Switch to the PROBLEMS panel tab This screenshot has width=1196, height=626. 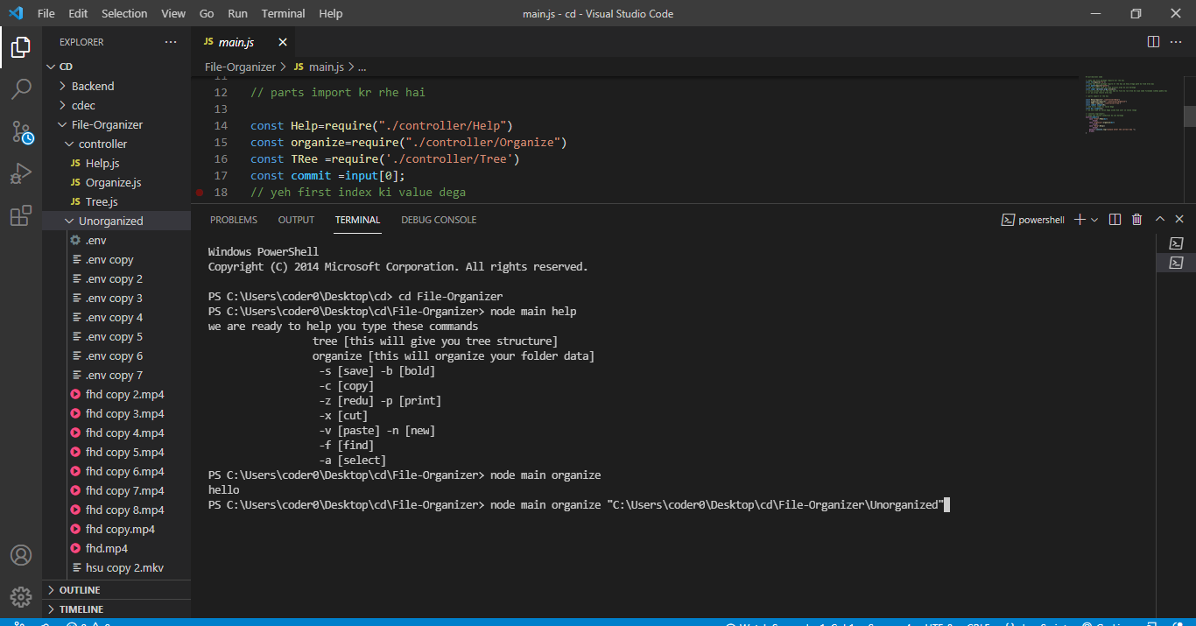(x=234, y=220)
